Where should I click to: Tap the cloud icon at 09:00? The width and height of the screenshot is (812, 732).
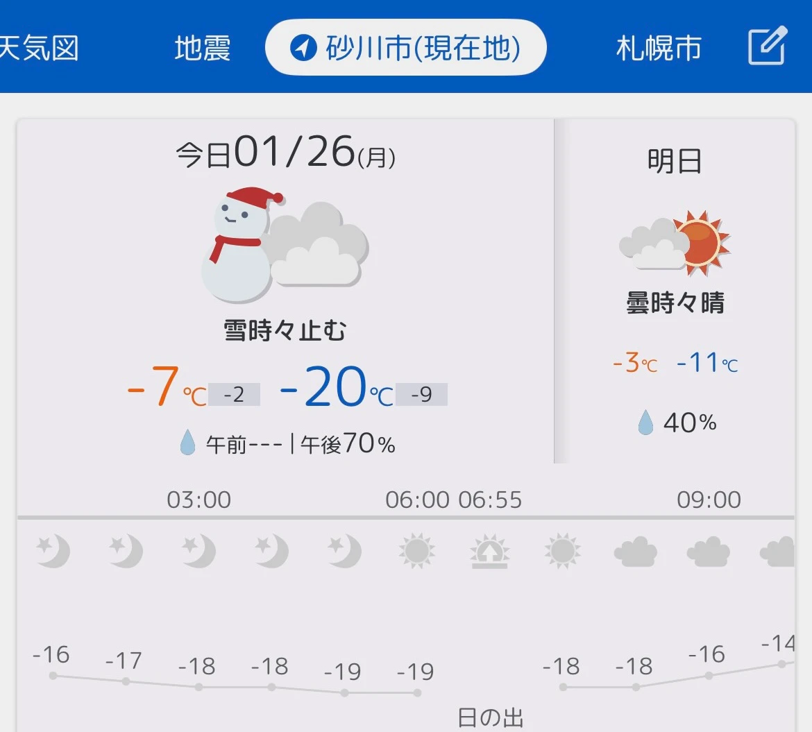coord(708,552)
